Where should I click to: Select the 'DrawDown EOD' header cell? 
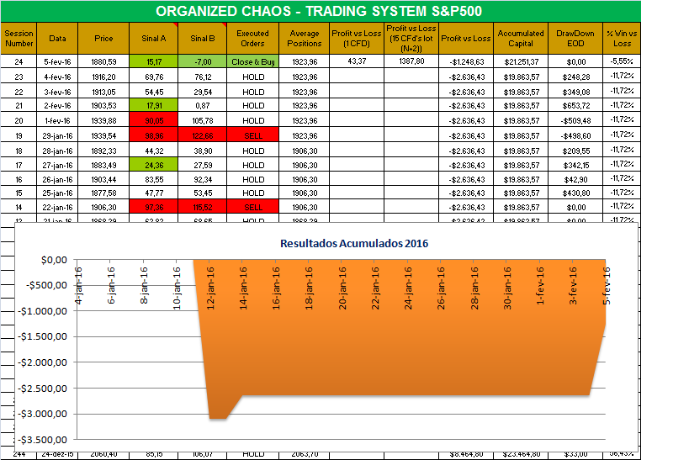[x=575, y=38]
